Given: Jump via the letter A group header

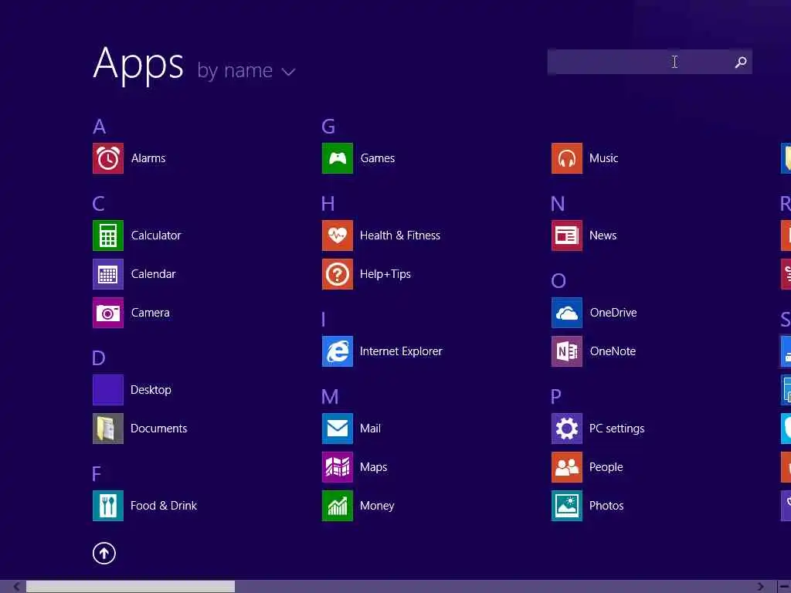Looking at the screenshot, I should point(100,127).
